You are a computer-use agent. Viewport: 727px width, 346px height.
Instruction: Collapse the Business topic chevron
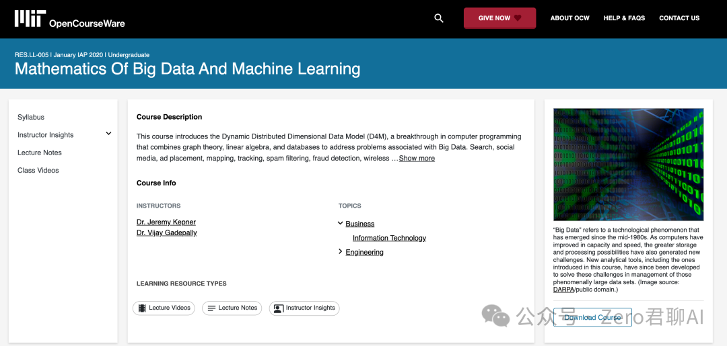pos(341,223)
